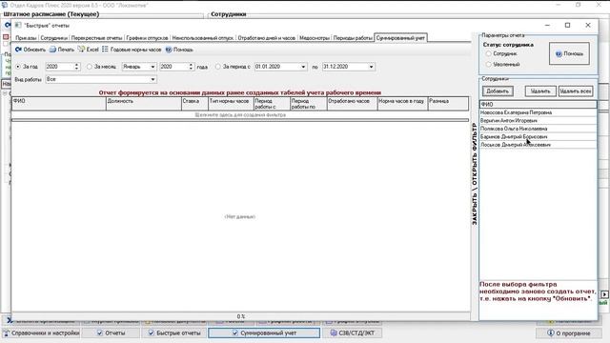Select Сотрудник status radio button
610x343 pixels.
pyautogui.click(x=488, y=53)
